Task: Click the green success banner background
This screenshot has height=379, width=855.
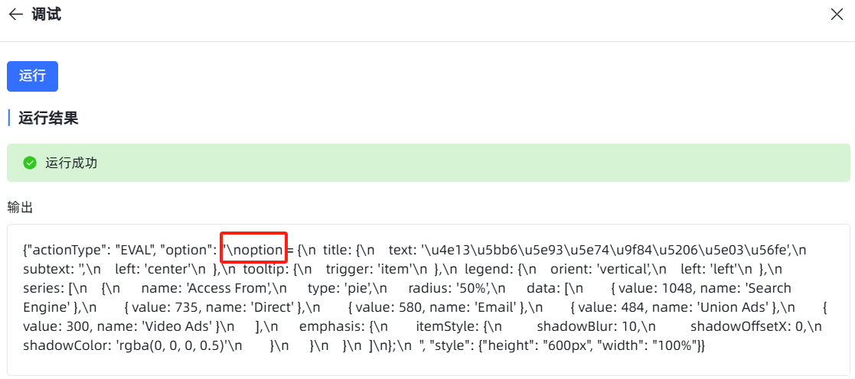Action: click(x=428, y=163)
